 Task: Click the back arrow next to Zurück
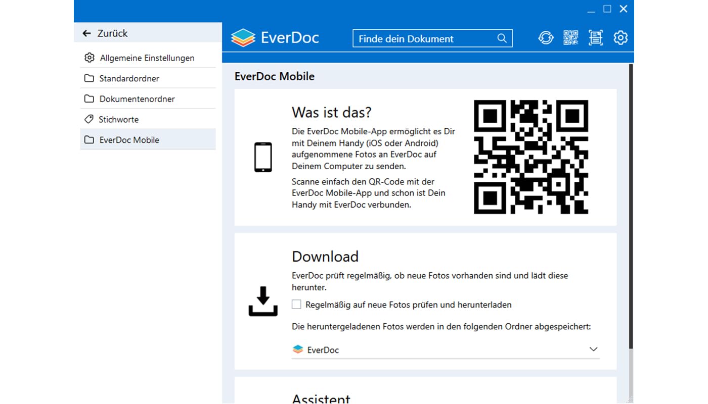pos(87,33)
